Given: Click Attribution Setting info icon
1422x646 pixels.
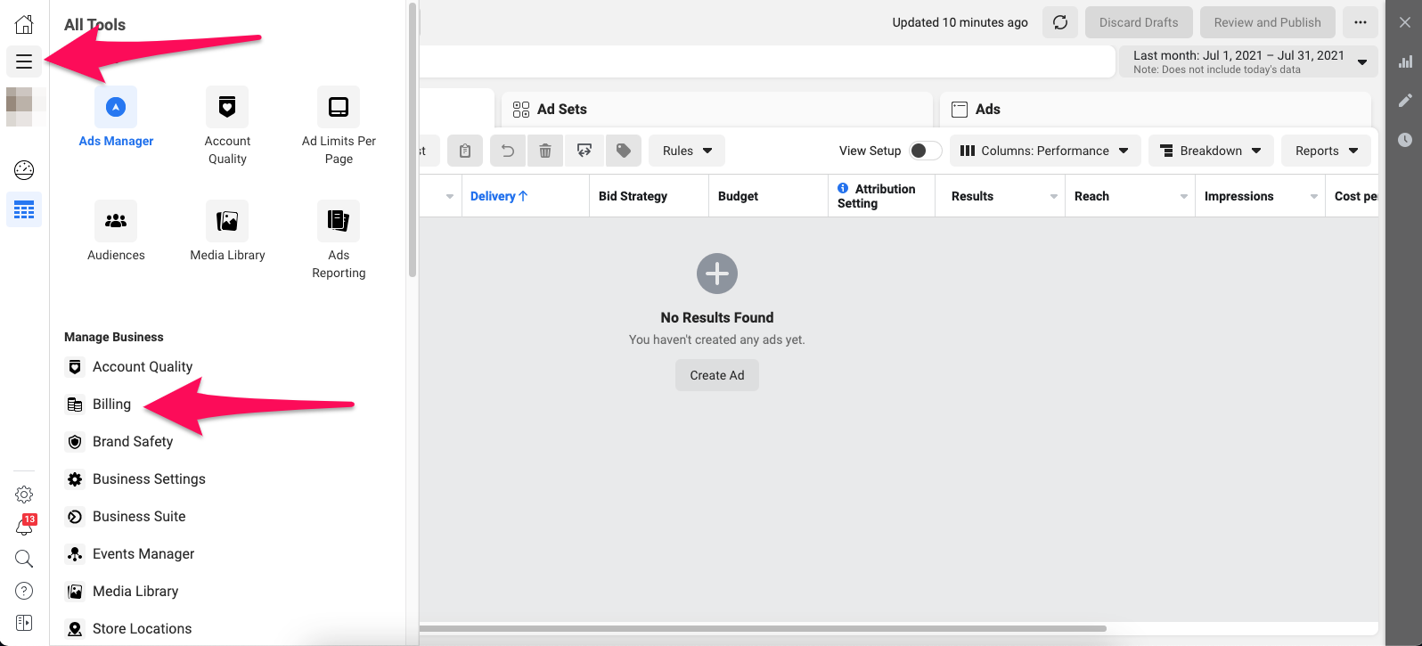Looking at the screenshot, I should [843, 188].
